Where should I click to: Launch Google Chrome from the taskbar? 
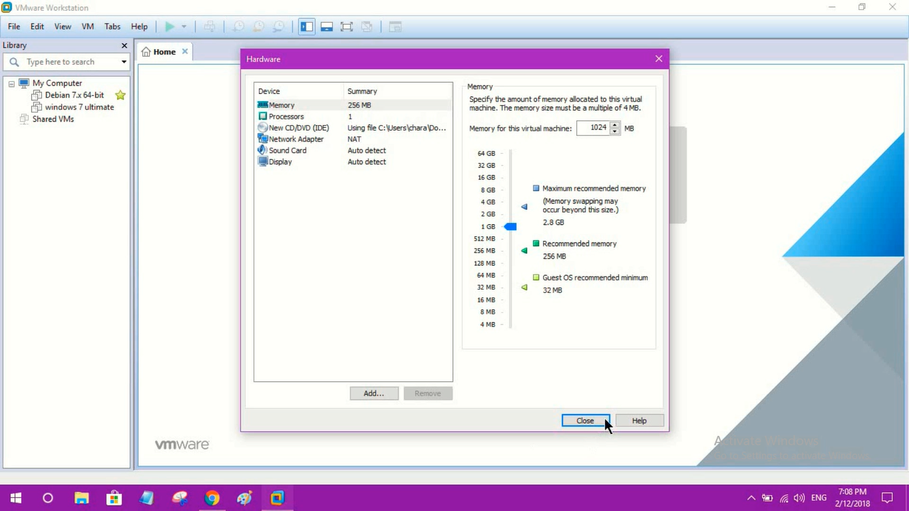[x=212, y=497]
